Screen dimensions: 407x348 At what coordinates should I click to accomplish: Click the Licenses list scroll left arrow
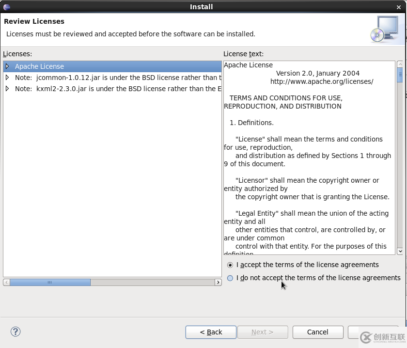(6, 282)
